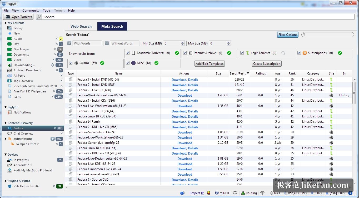Image resolution: width=359 pixels, height=198 pixels.
Task: Open the Library view icon
Action: point(10,28)
